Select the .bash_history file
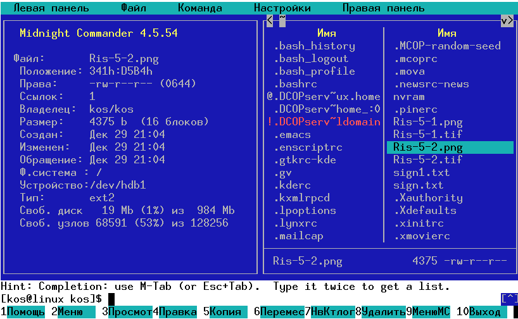The width and height of the screenshot is (518, 319). [x=314, y=46]
